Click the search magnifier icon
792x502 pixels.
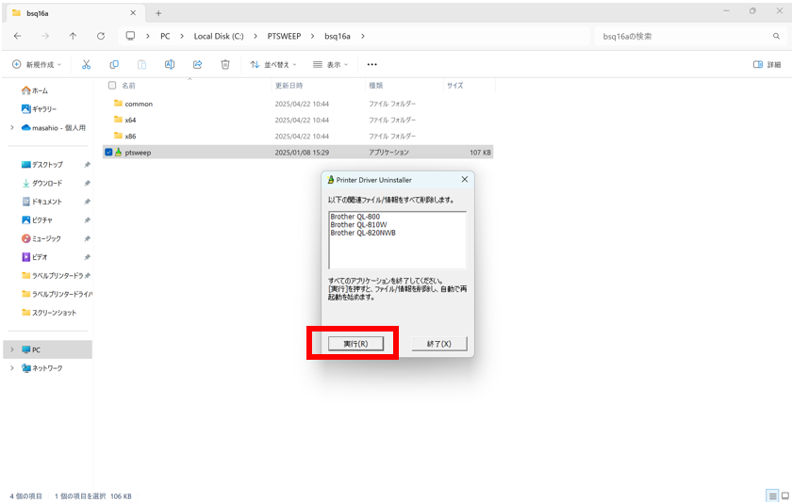(x=776, y=37)
